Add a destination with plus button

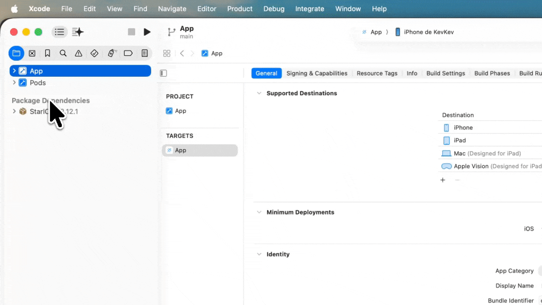pyautogui.click(x=443, y=180)
